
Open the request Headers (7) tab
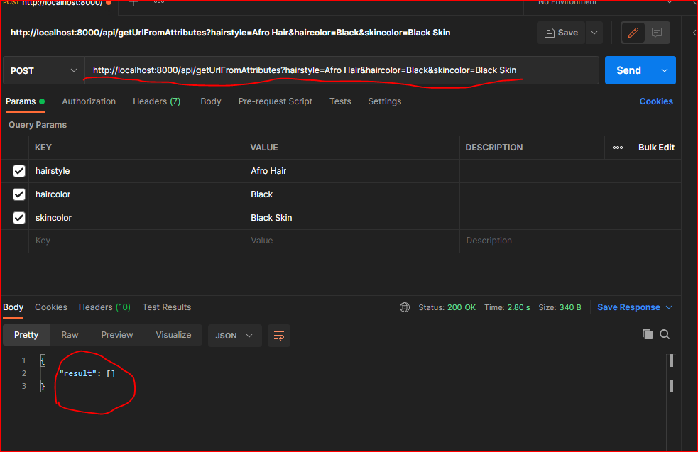(157, 101)
